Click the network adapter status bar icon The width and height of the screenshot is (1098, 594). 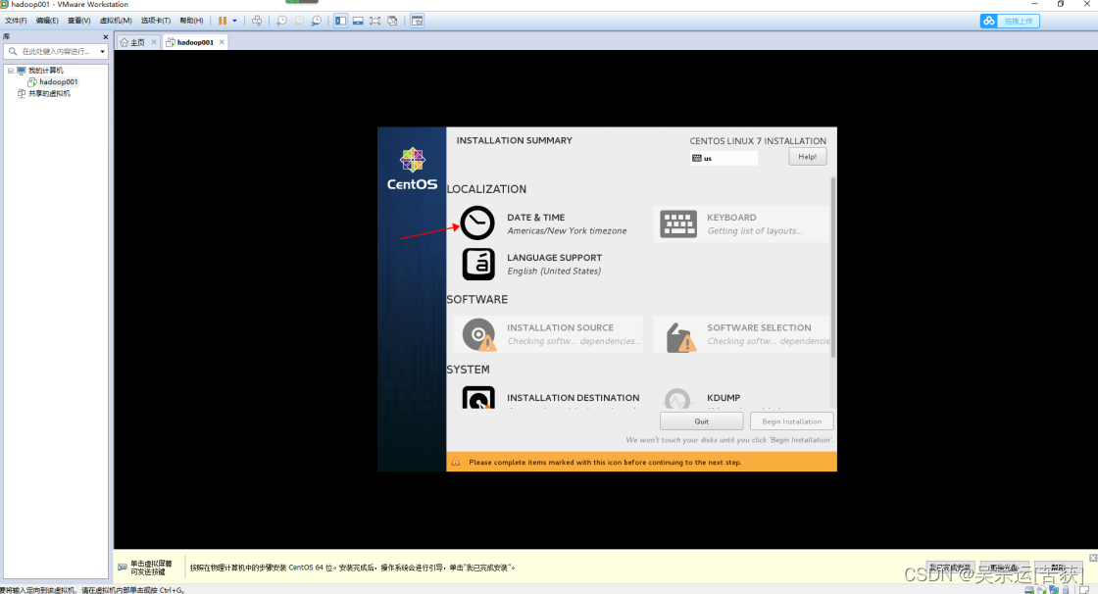click(1053, 590)
